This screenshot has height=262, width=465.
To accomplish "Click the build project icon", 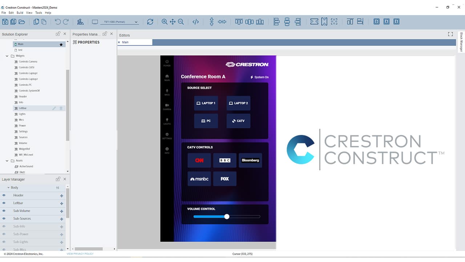I will (80, 22).
